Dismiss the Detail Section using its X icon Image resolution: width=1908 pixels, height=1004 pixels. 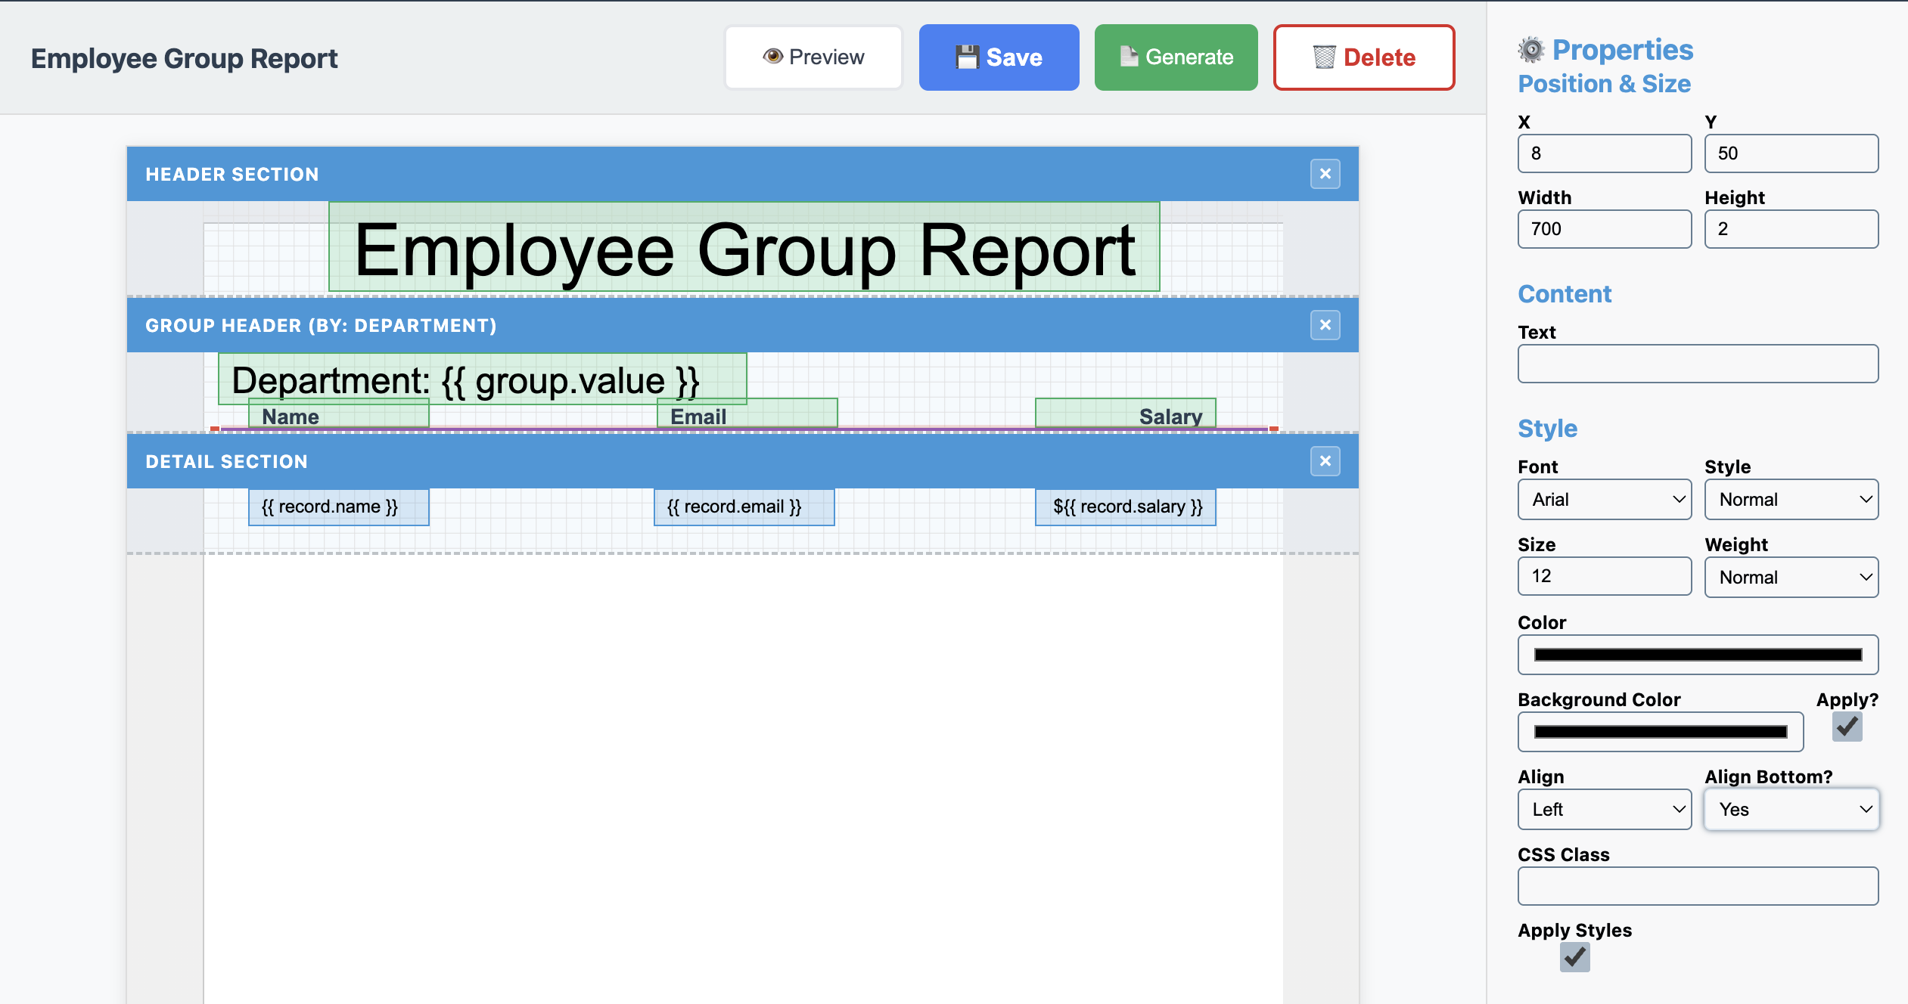tap(1325, 460)
